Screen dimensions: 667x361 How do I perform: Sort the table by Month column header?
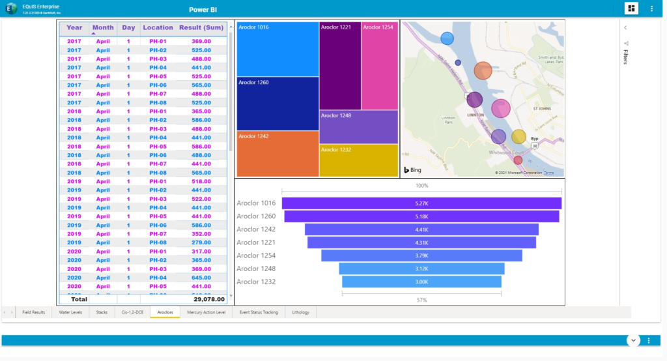(103, 28)
